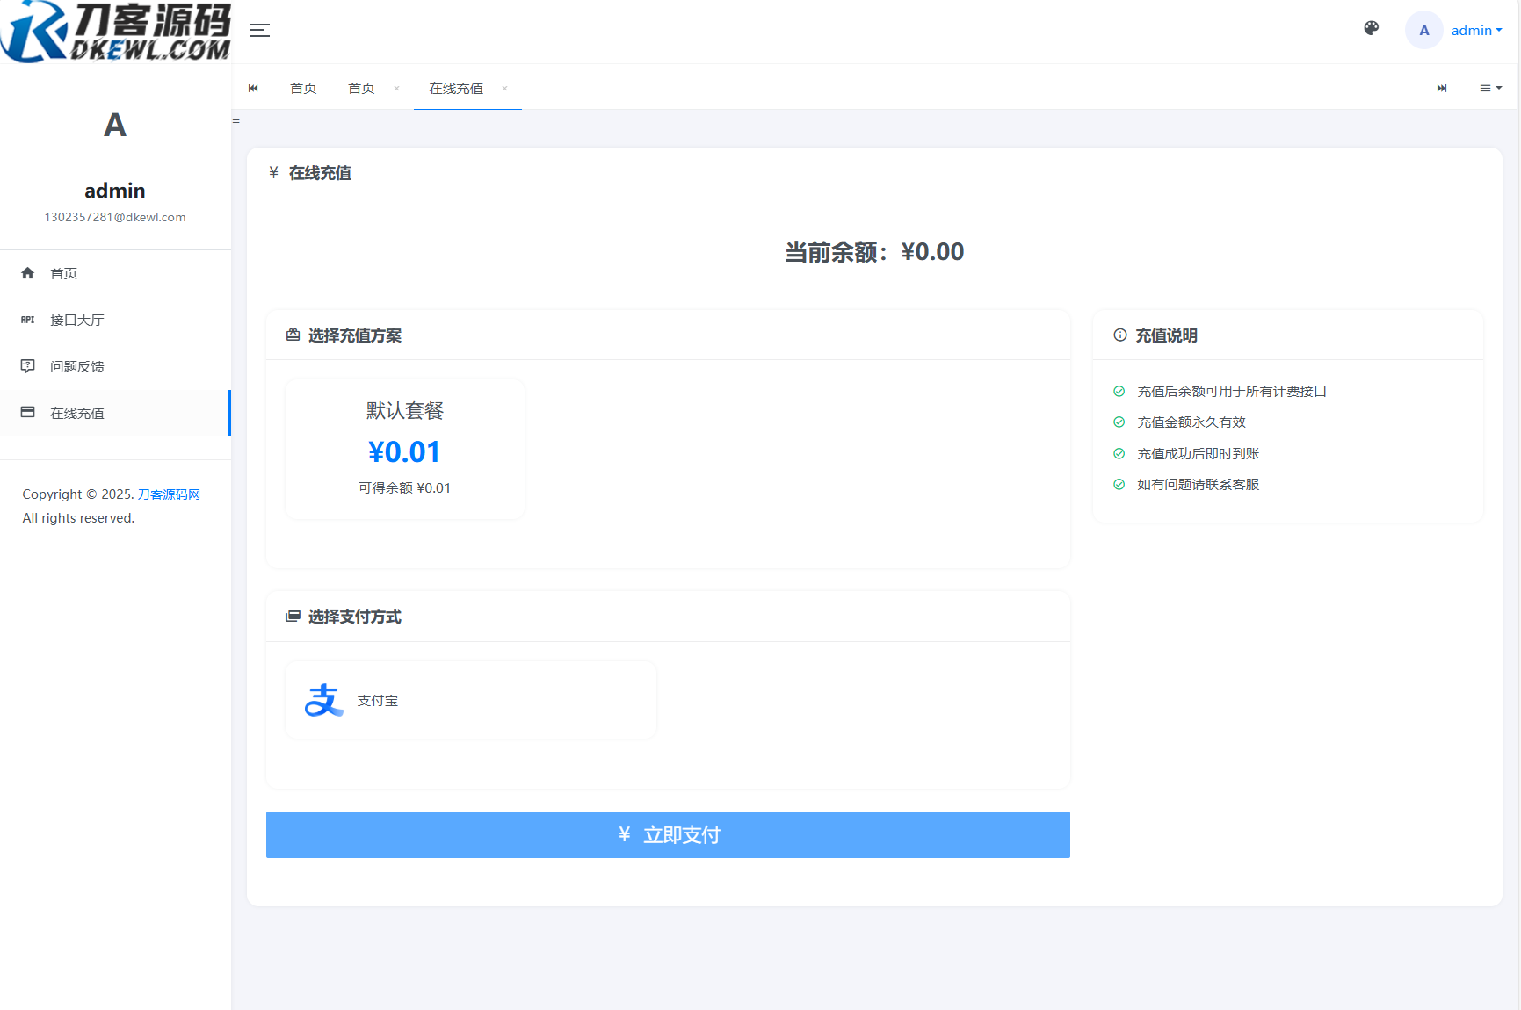Click the 首页 home icon in sidebar

coord(27,273)
